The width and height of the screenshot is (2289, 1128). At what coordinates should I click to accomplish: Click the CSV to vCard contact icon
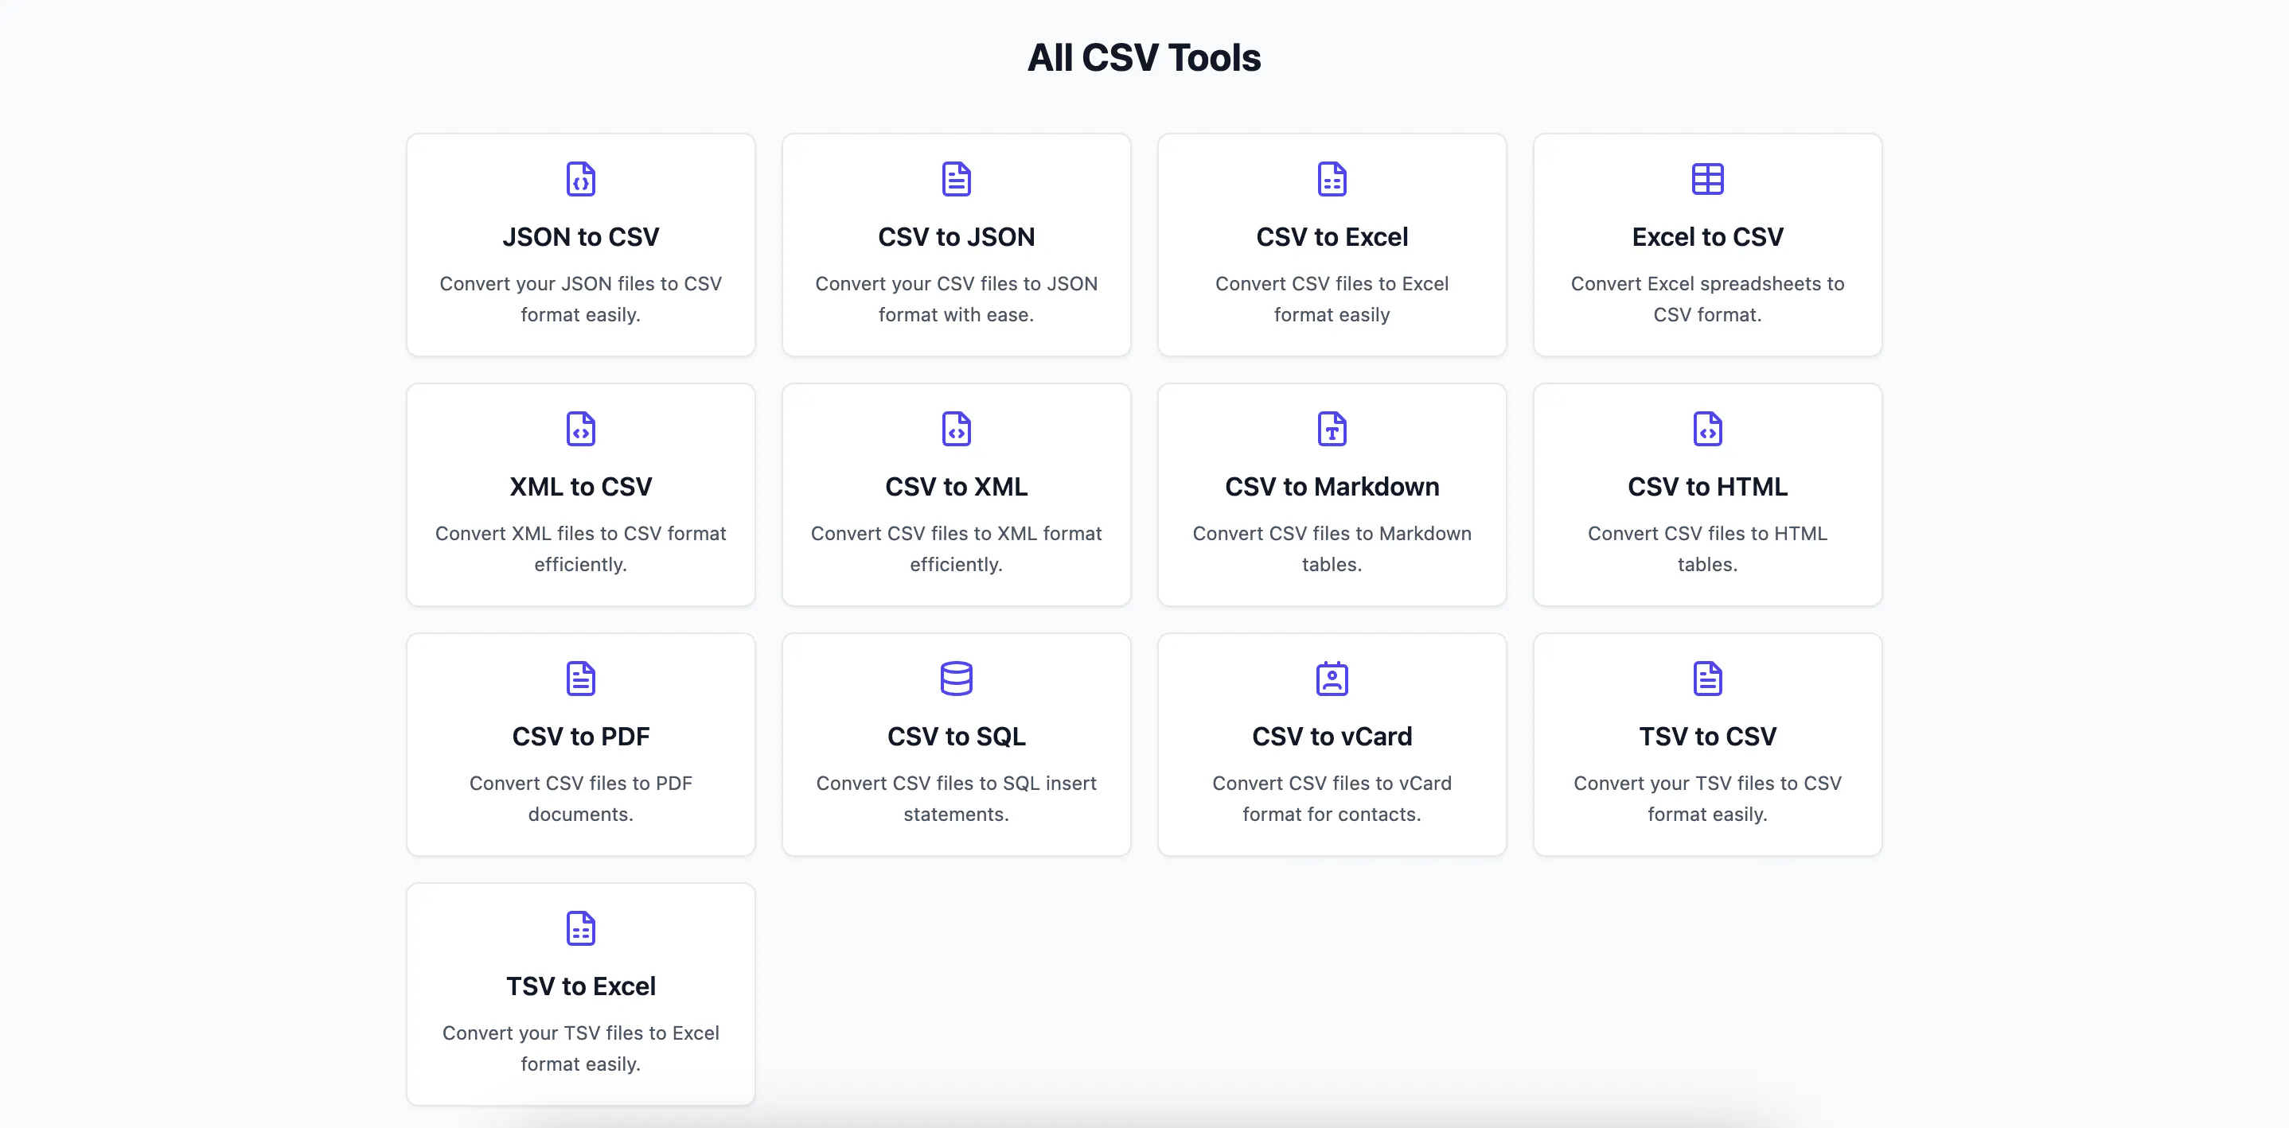1332,679
